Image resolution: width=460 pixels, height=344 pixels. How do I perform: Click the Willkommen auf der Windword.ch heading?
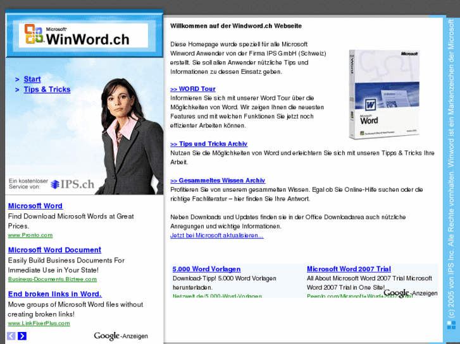tap(236, 26)
